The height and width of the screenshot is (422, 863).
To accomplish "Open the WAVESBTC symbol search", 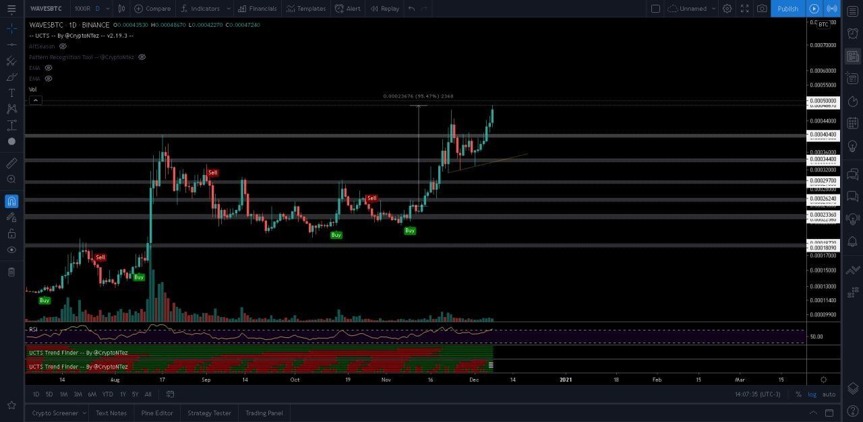I will pyautogui.click(x=46, y=9).
